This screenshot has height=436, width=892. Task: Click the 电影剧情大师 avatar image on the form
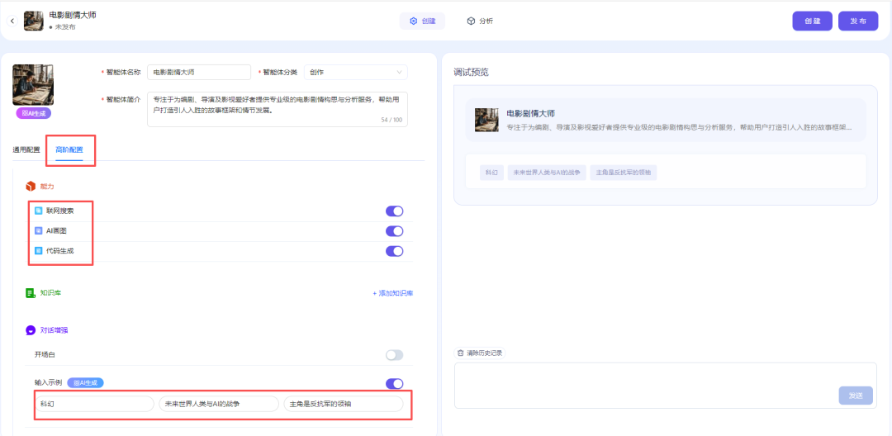[x=33, y=85]
